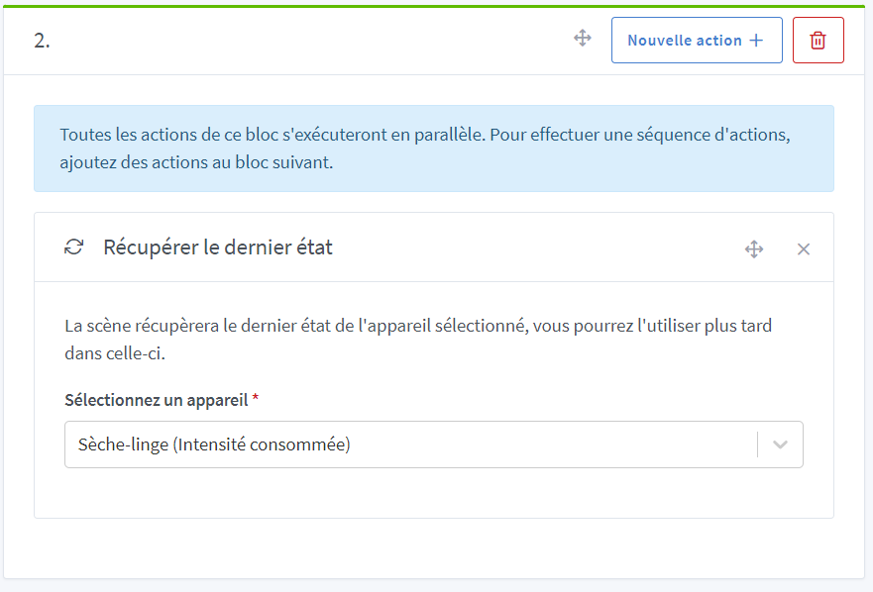873x592 pixels.
Task: Click the refresh icon beside Récupérer le dernier état
Action: (x=73, y=247)
